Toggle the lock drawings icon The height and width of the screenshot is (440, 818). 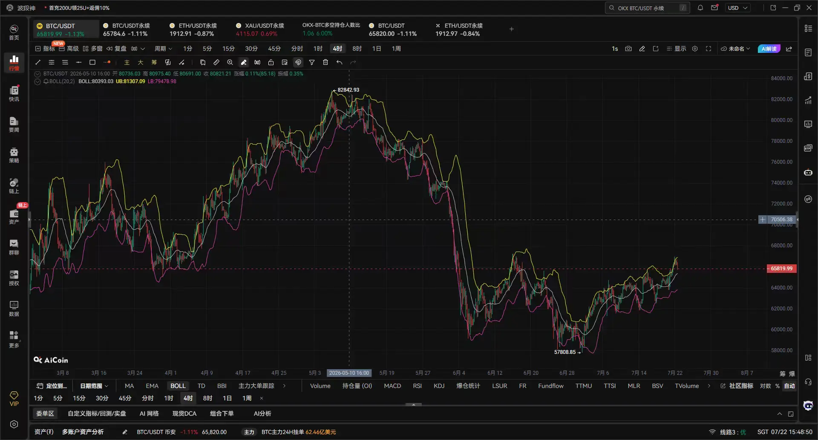271,62
